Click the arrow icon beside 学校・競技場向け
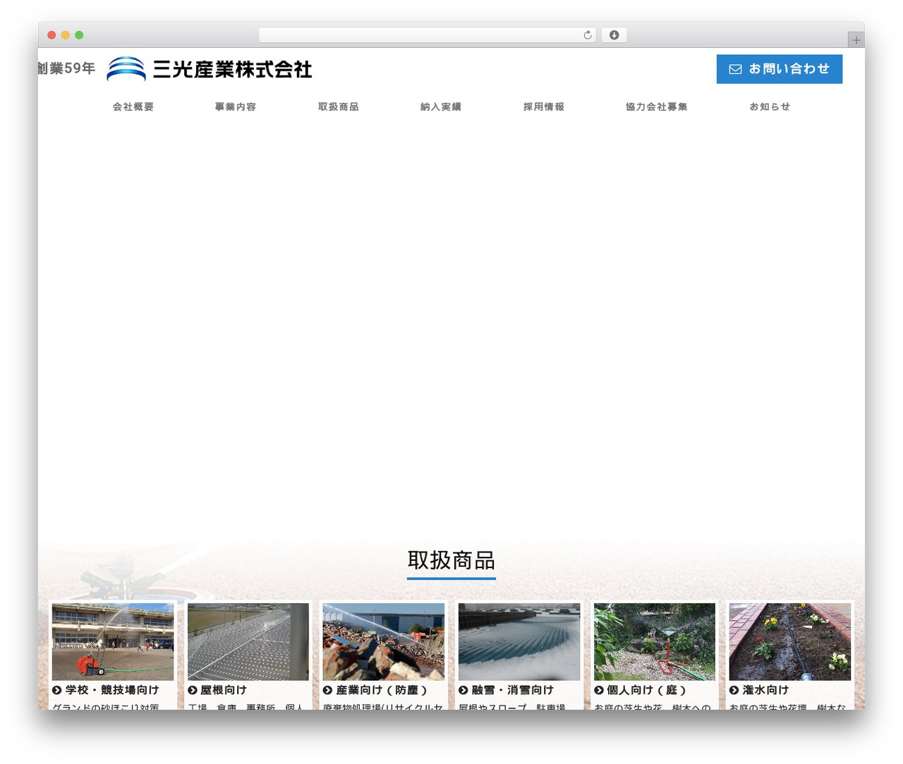Screen dimensions: 903x764 57,690
